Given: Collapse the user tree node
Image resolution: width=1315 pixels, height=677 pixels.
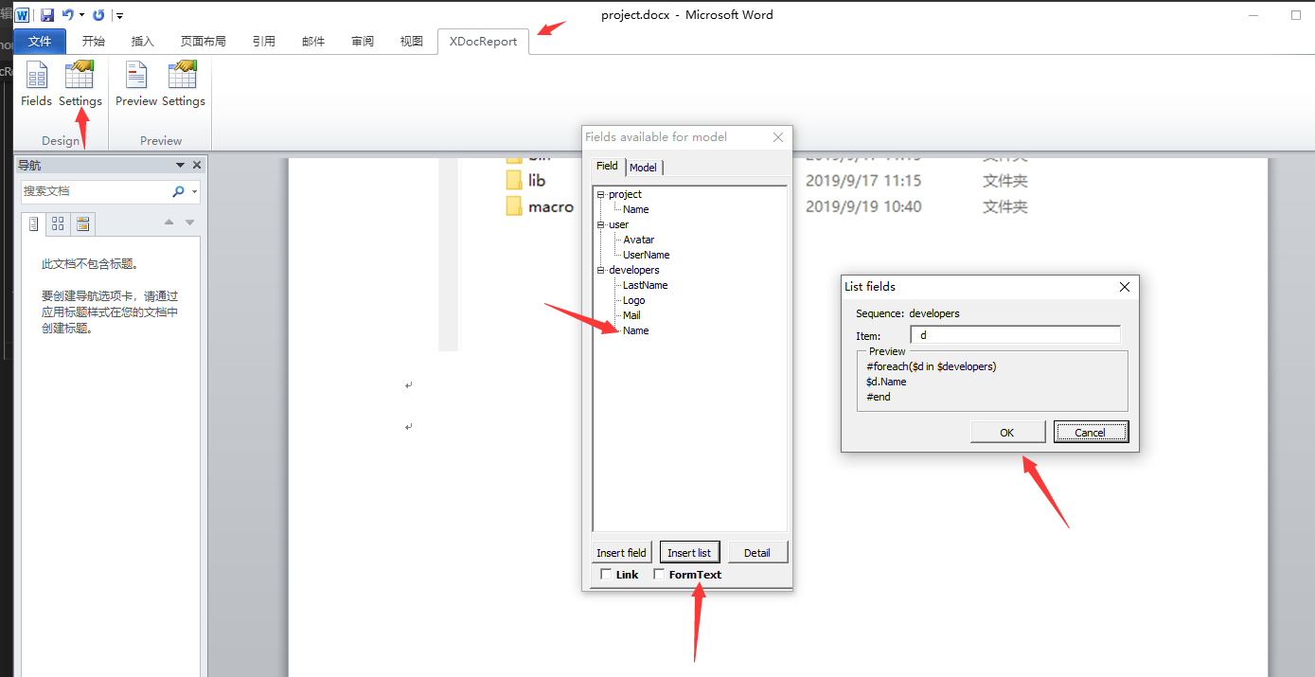Looking at the screenshot, I should [x=600, y=224].
